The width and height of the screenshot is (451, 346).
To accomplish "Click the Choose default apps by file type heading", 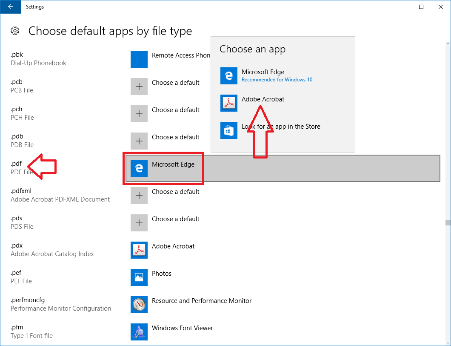I will pos(110,31).
